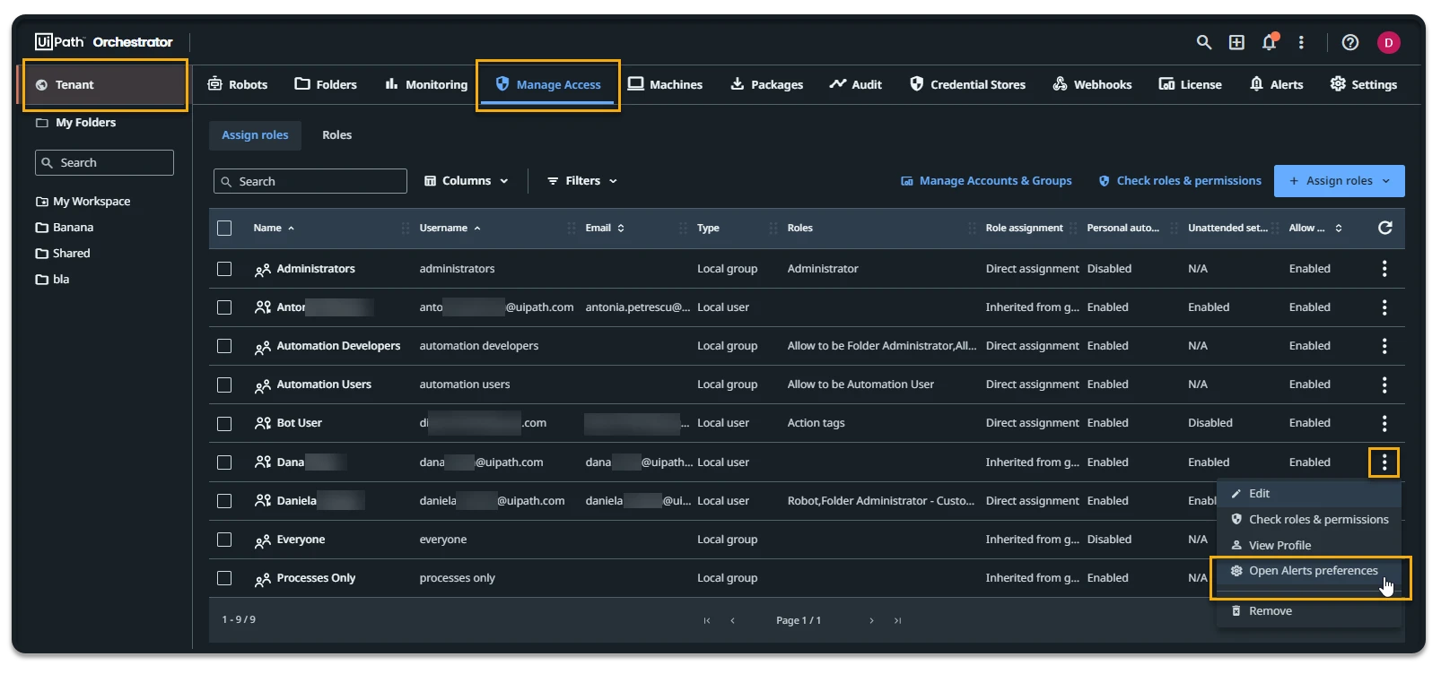Click the sidebar folder Search field
This screenshot has height=674, width=1441.
(x=104, y=162)
